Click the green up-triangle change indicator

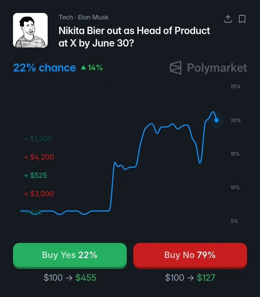(x=83, y=68)
